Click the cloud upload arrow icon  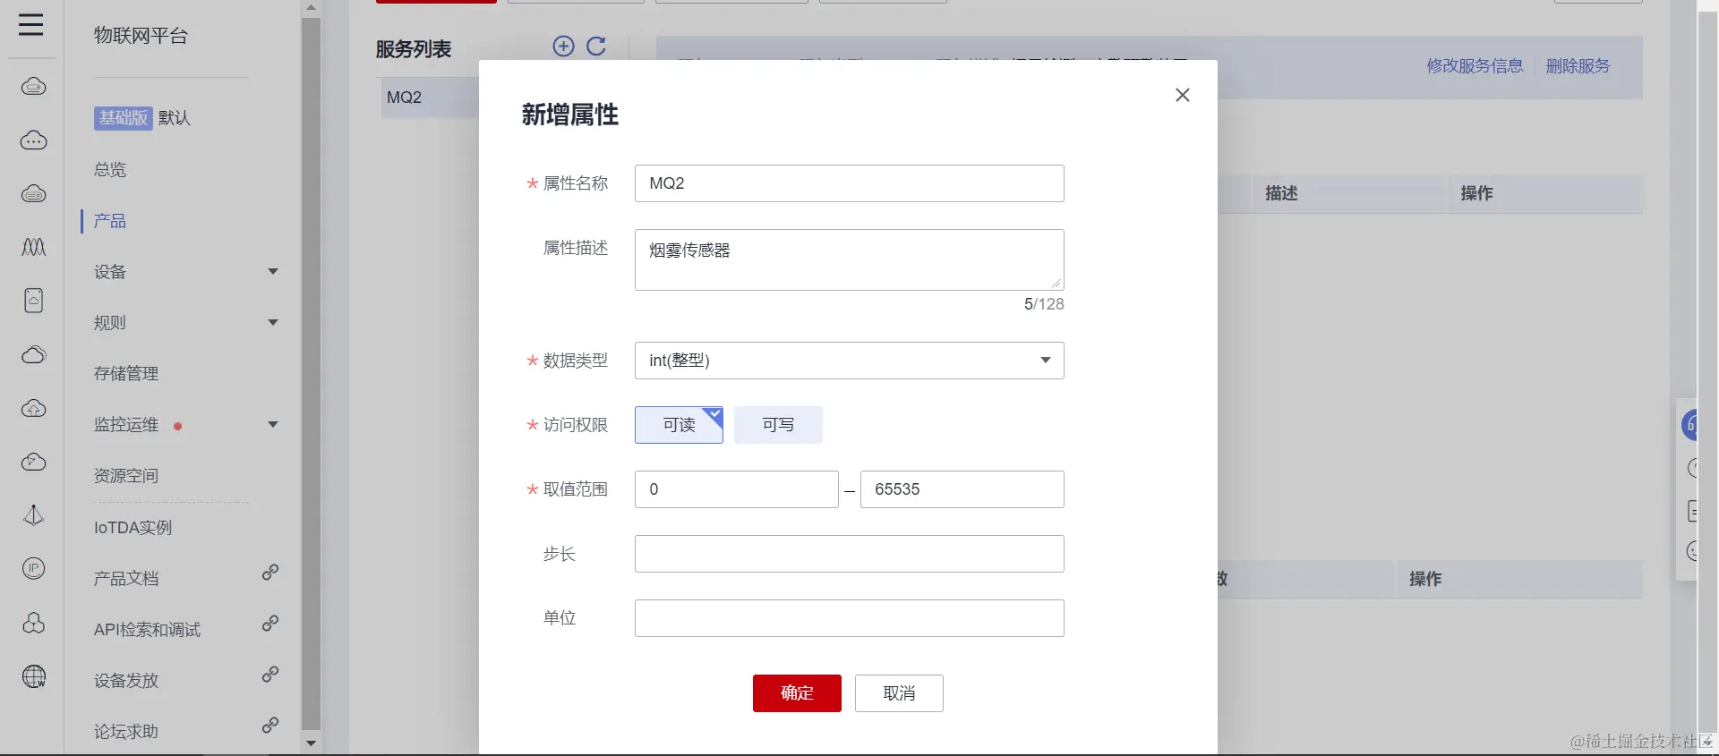click(x=34, y=409)
